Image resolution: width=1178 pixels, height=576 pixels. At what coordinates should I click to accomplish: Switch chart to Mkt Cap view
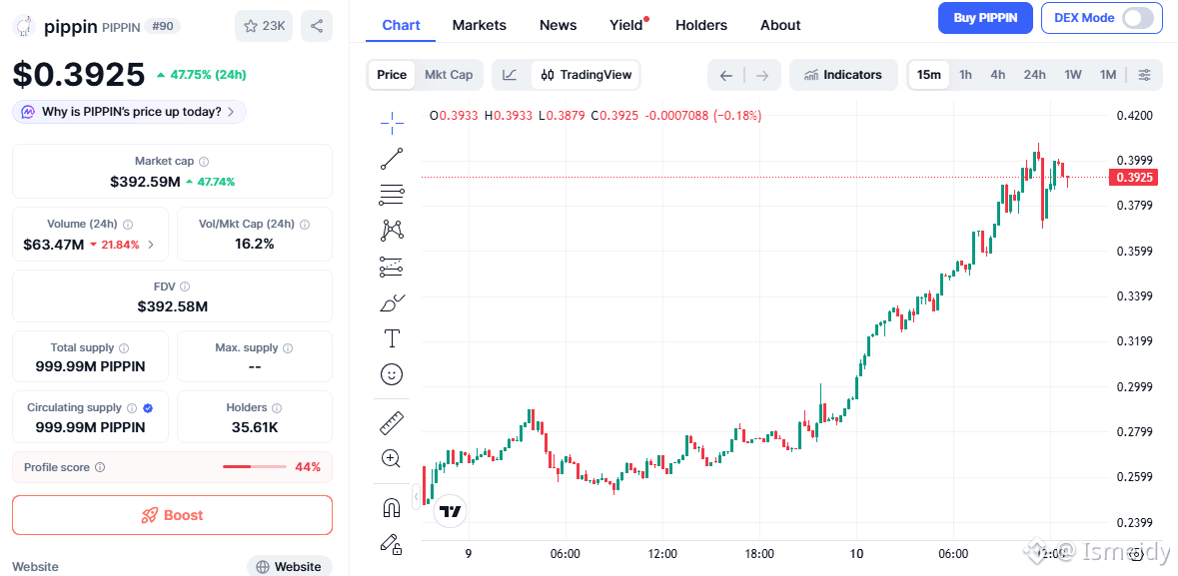point(449,75)
